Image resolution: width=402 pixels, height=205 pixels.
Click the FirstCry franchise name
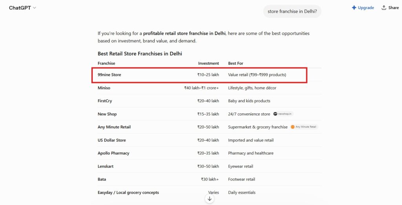[x=105, y=101]
